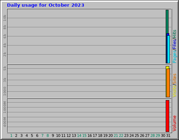Click day 4 on the x-axis
The image size is (179, 140).
click(27, 135)
